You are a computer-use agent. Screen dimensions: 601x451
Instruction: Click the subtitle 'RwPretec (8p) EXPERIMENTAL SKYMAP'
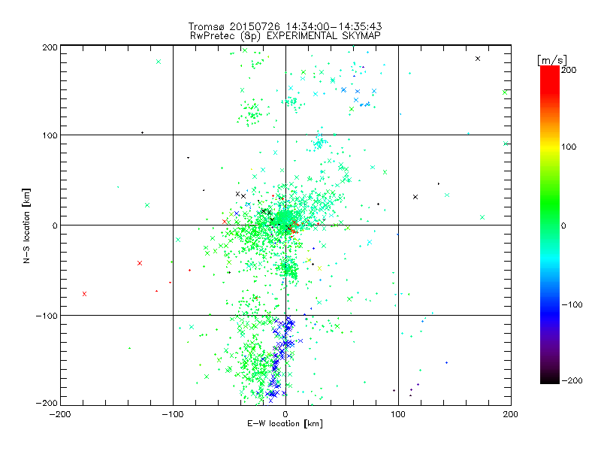285,36
